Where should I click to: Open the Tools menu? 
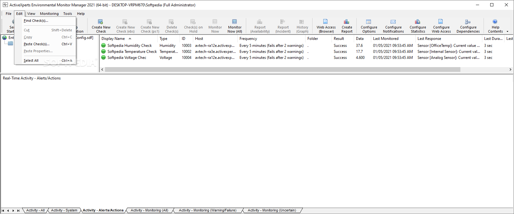tap(68, 14)
